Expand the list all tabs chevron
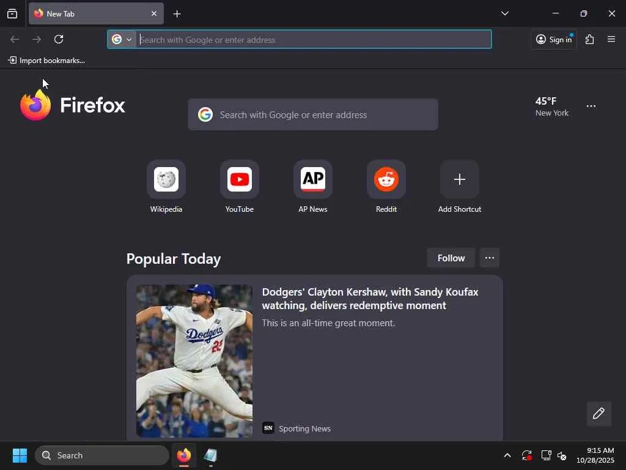This screenshot has height=470, width=626. [x=504, y=13]
